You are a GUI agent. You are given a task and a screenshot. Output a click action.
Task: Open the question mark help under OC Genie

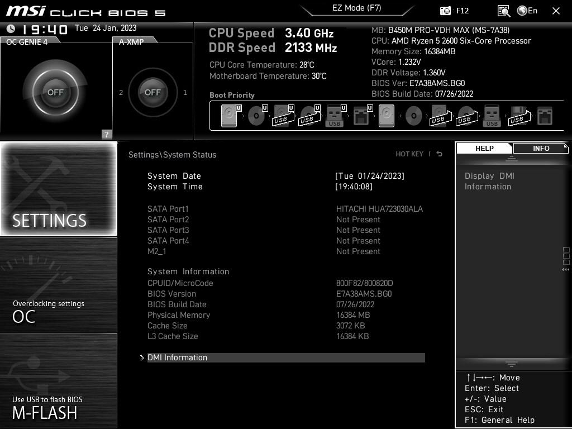point(107,134)
